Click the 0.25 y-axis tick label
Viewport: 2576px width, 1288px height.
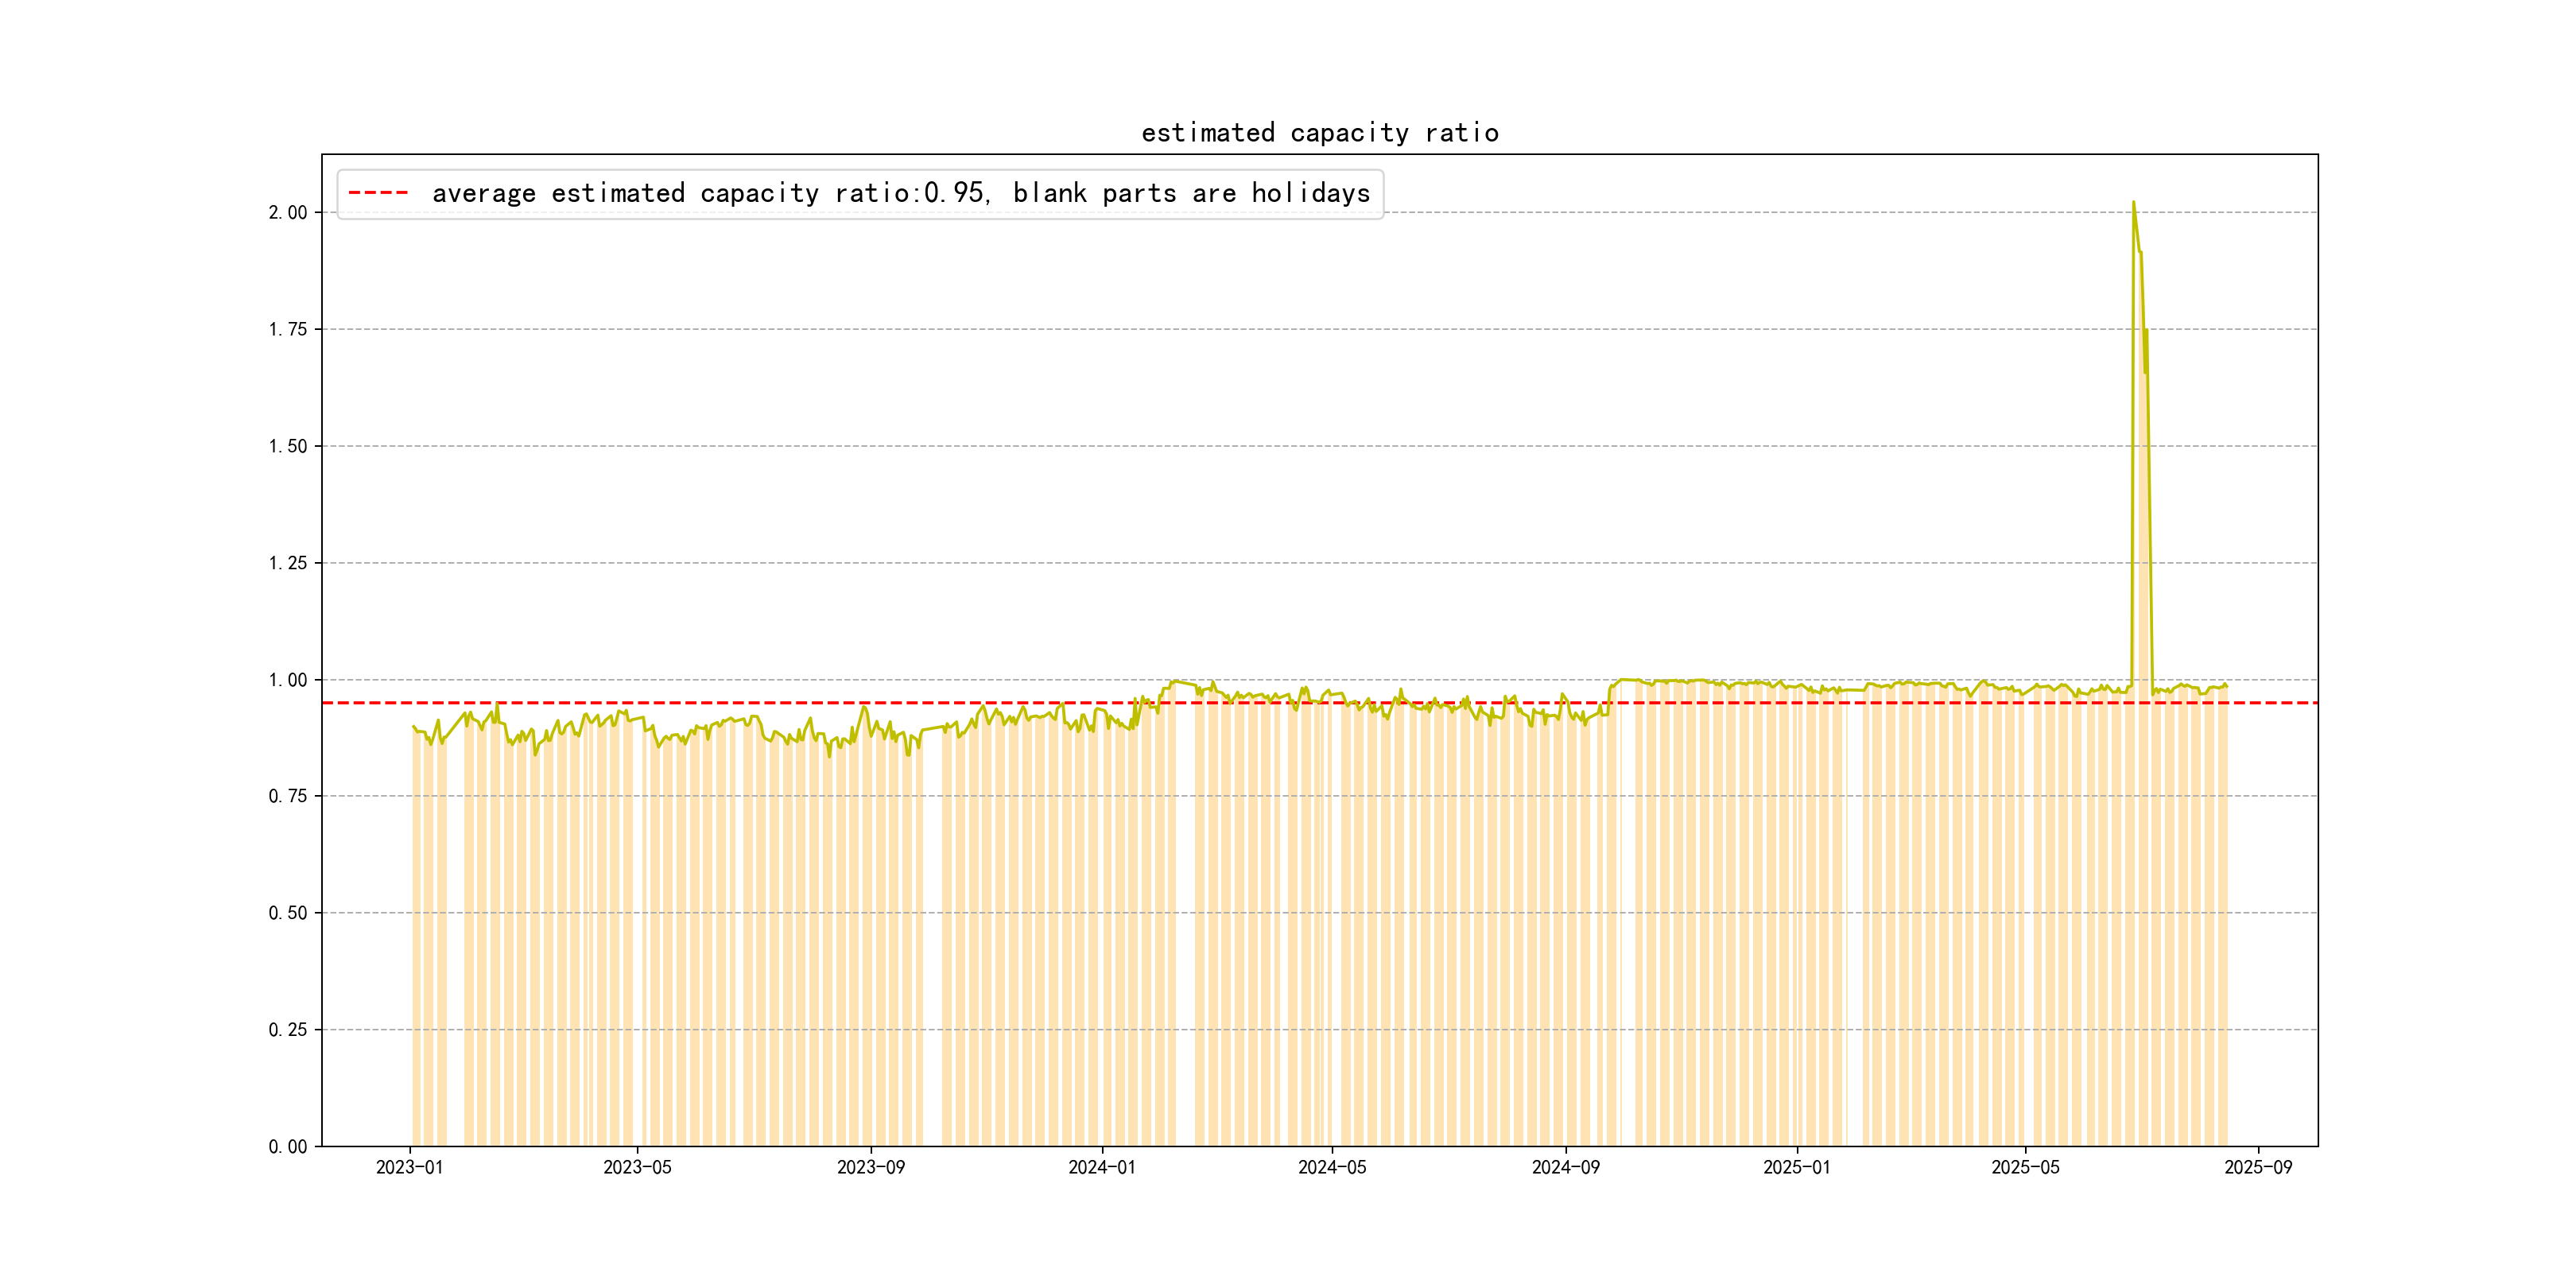coord(288,1030)
